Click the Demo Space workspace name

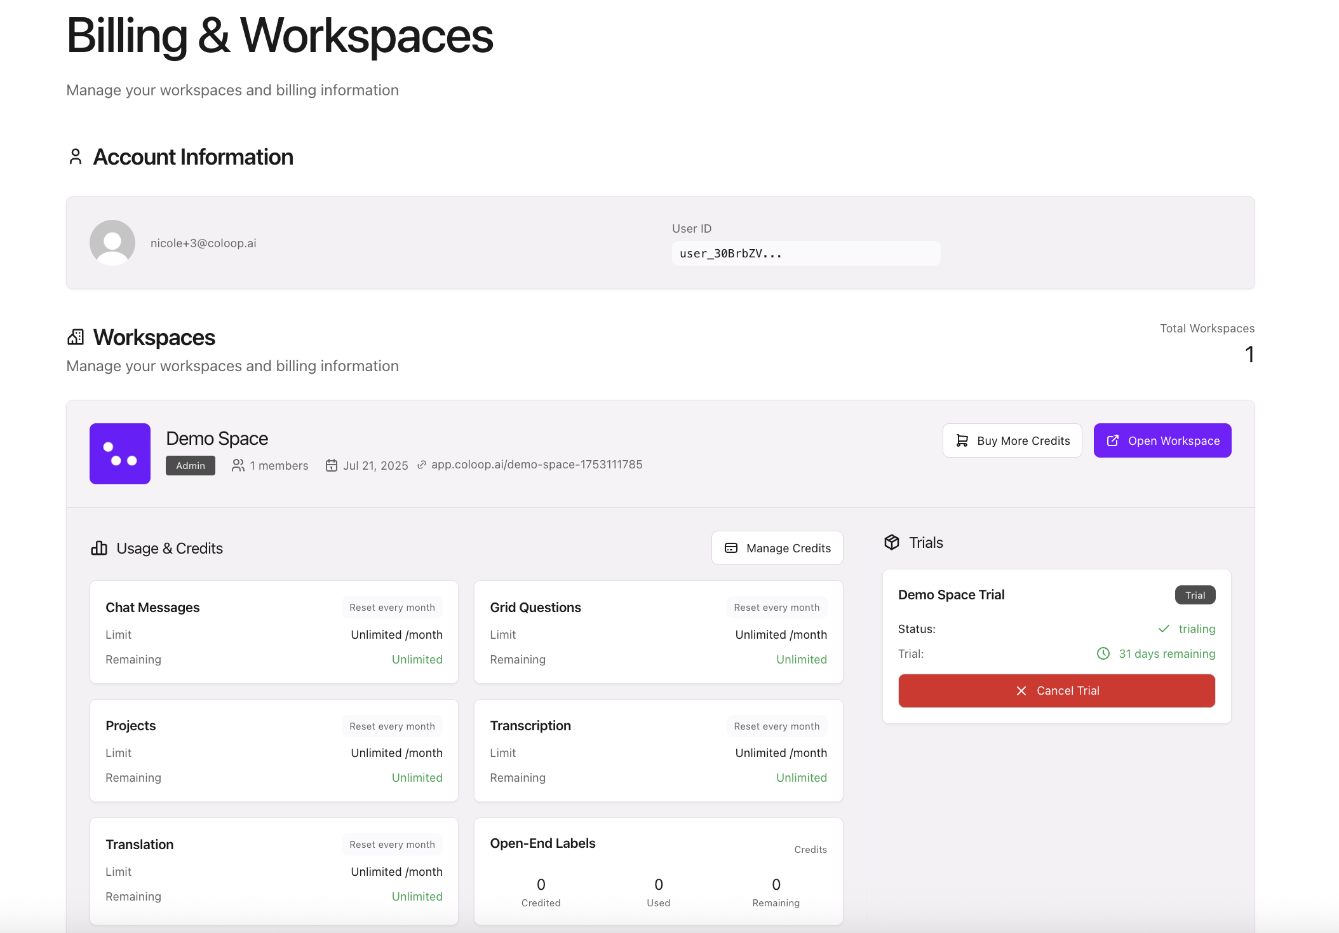point(217,439)
